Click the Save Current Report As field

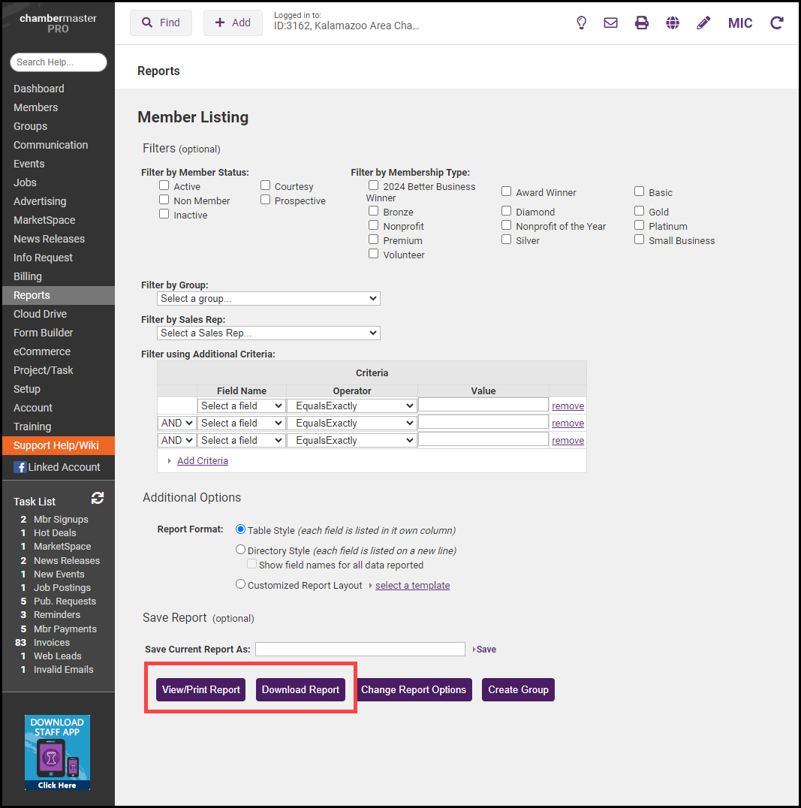pyautogui.click(x=360, y=649)
